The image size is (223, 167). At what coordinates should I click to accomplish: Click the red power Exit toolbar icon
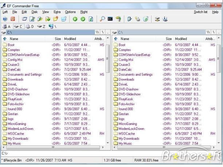[13, 19]
